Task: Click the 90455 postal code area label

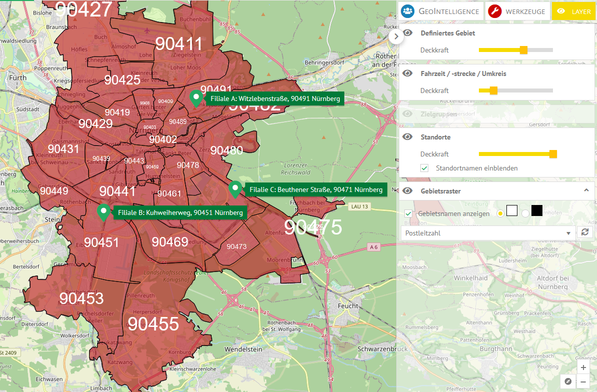Action: tap(153, 324)
